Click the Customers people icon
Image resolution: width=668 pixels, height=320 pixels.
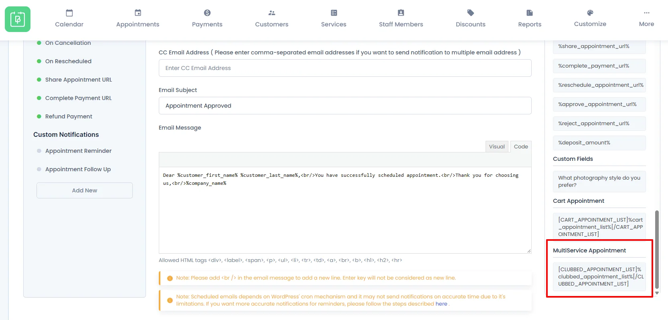pos(272,13)
